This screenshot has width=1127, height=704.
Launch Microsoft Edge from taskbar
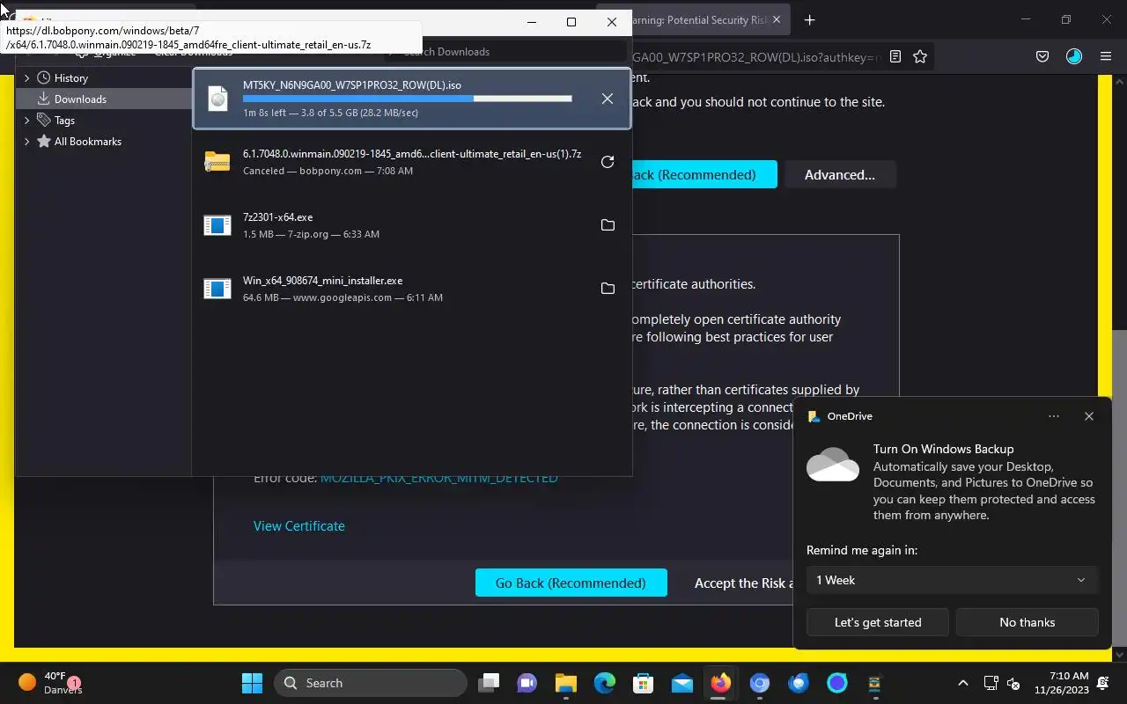point(604,683)
